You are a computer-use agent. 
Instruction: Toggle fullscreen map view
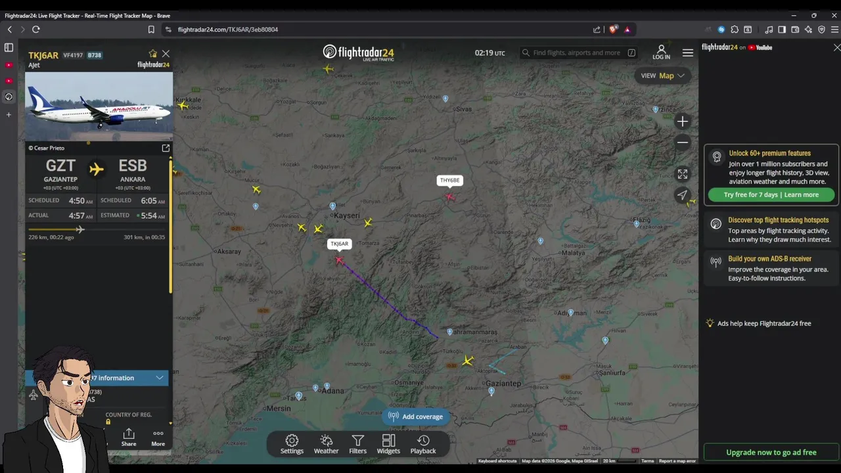coord(683,174)
